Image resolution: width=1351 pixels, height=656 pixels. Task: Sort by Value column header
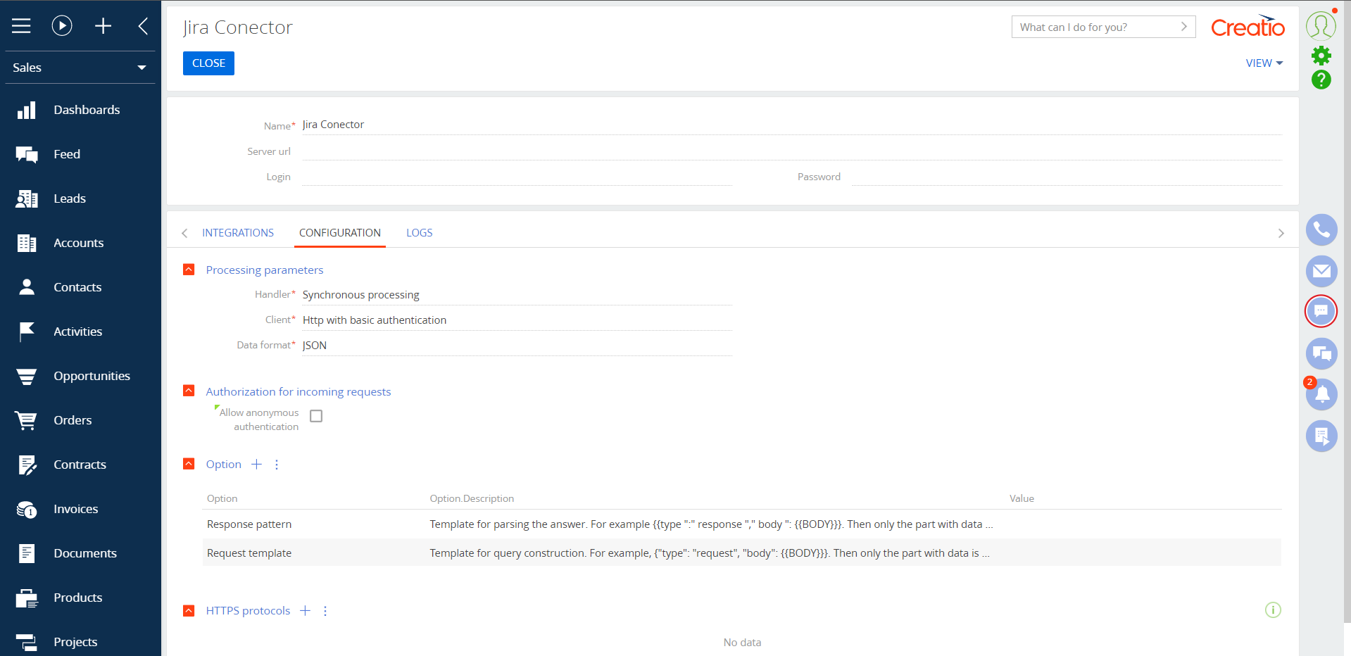pos(1022,498)
